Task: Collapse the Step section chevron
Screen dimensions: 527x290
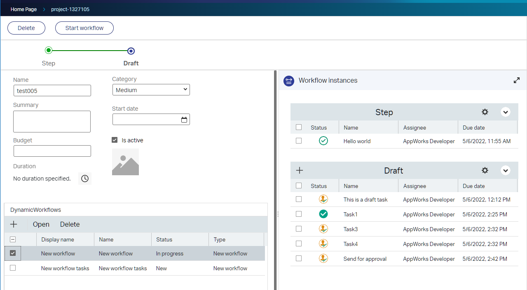Action: [505, 112]
